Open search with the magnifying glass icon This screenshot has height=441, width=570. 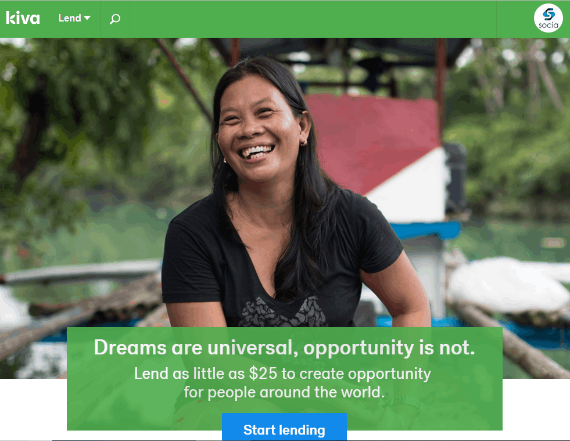(115, 19)
